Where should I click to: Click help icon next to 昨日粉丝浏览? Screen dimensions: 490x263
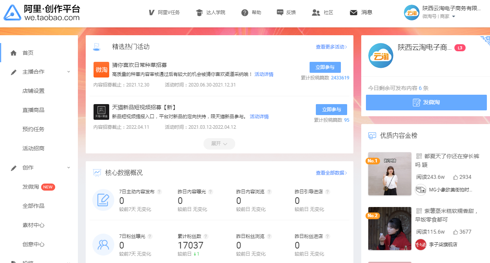point(269,236)
